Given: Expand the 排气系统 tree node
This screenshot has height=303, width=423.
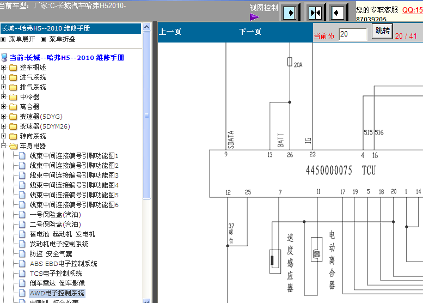Looking at the screenshot, I should click(x=3, y=87).
